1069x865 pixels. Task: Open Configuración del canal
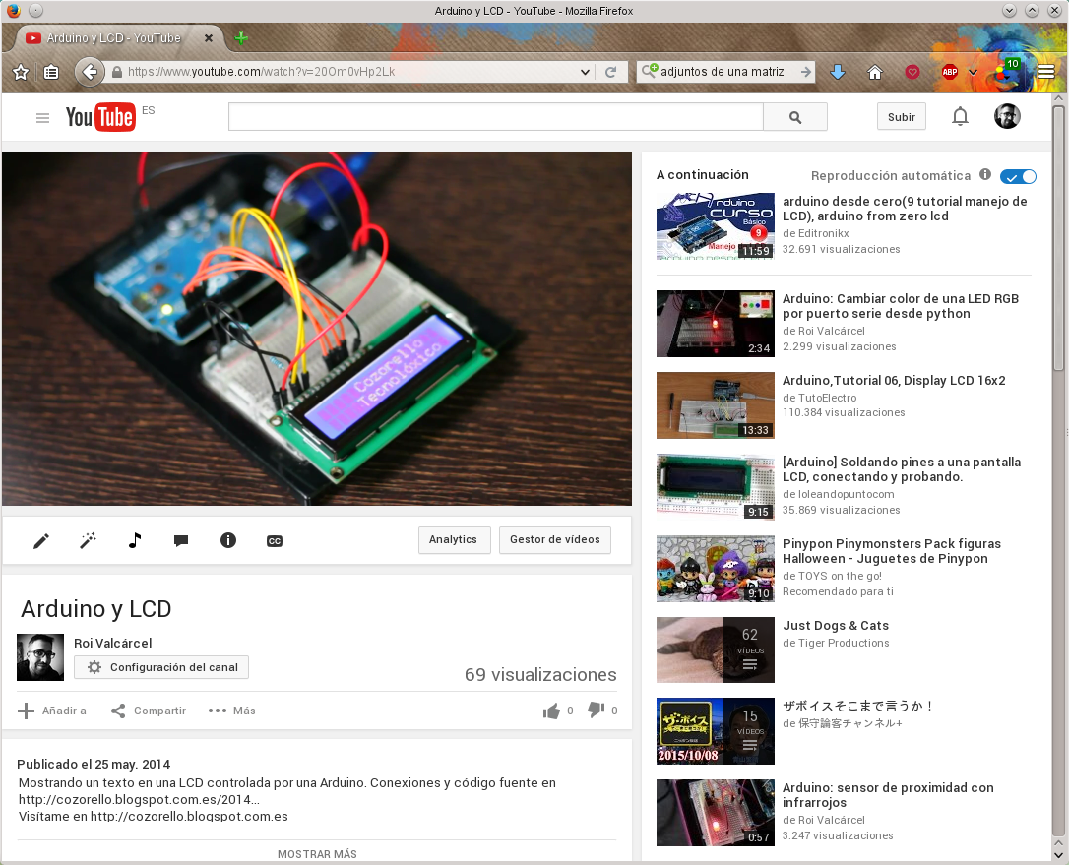pos(161,667)
